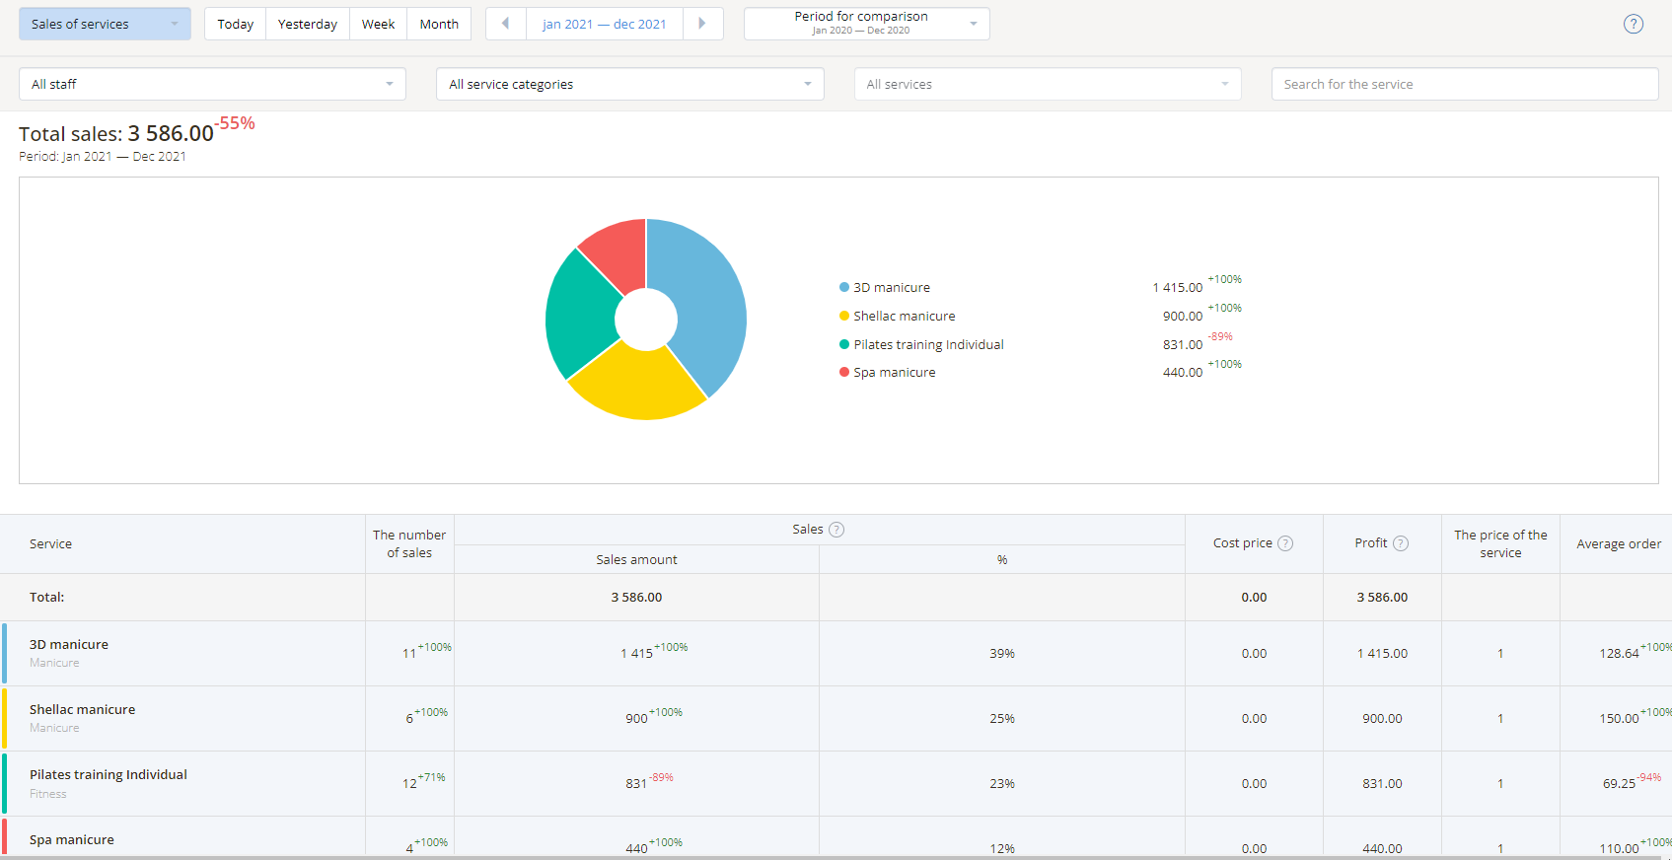
Task: Click the Pilates training legend dot
Action: [x=844, y=344]
